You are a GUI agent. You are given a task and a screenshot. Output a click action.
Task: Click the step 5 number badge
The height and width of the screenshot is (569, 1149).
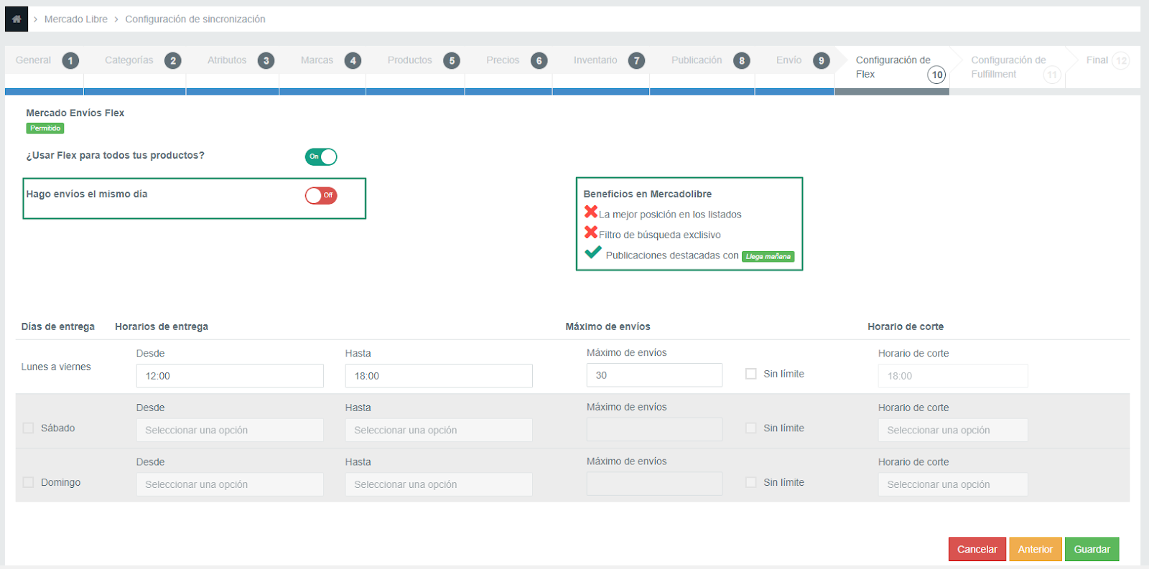click(x=452, y=61)
